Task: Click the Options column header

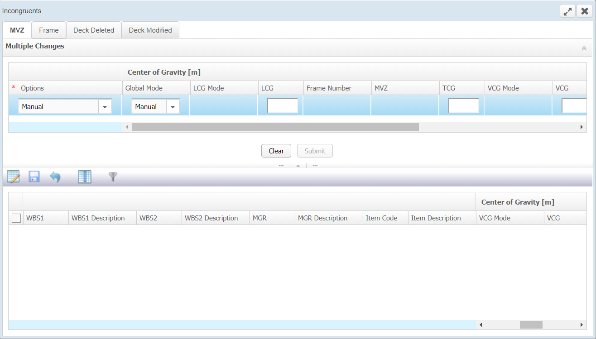Action: 65,88
